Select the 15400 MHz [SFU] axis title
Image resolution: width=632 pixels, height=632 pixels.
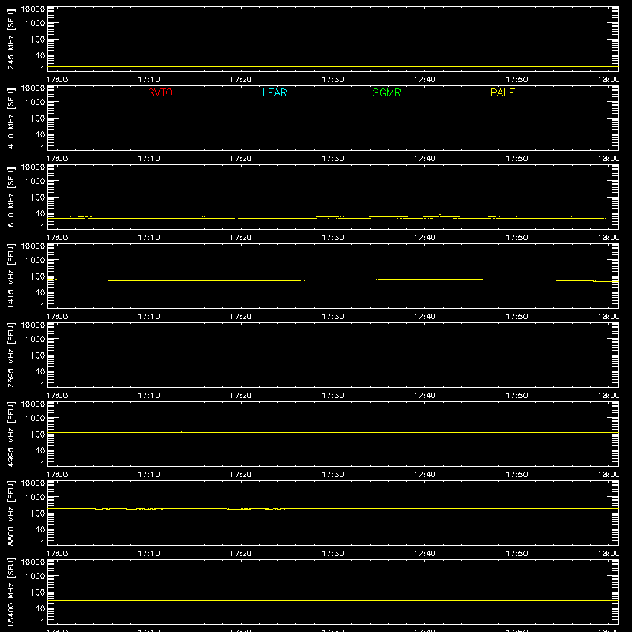coord(10,592)
